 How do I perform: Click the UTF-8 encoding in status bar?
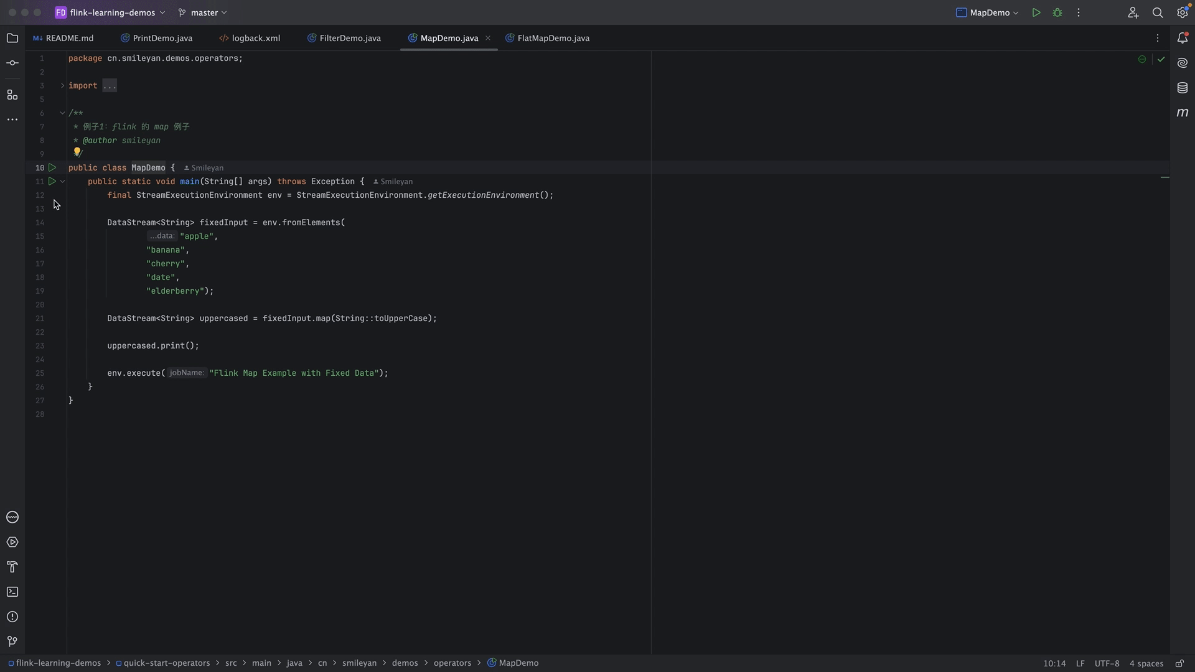point(1107,663)
